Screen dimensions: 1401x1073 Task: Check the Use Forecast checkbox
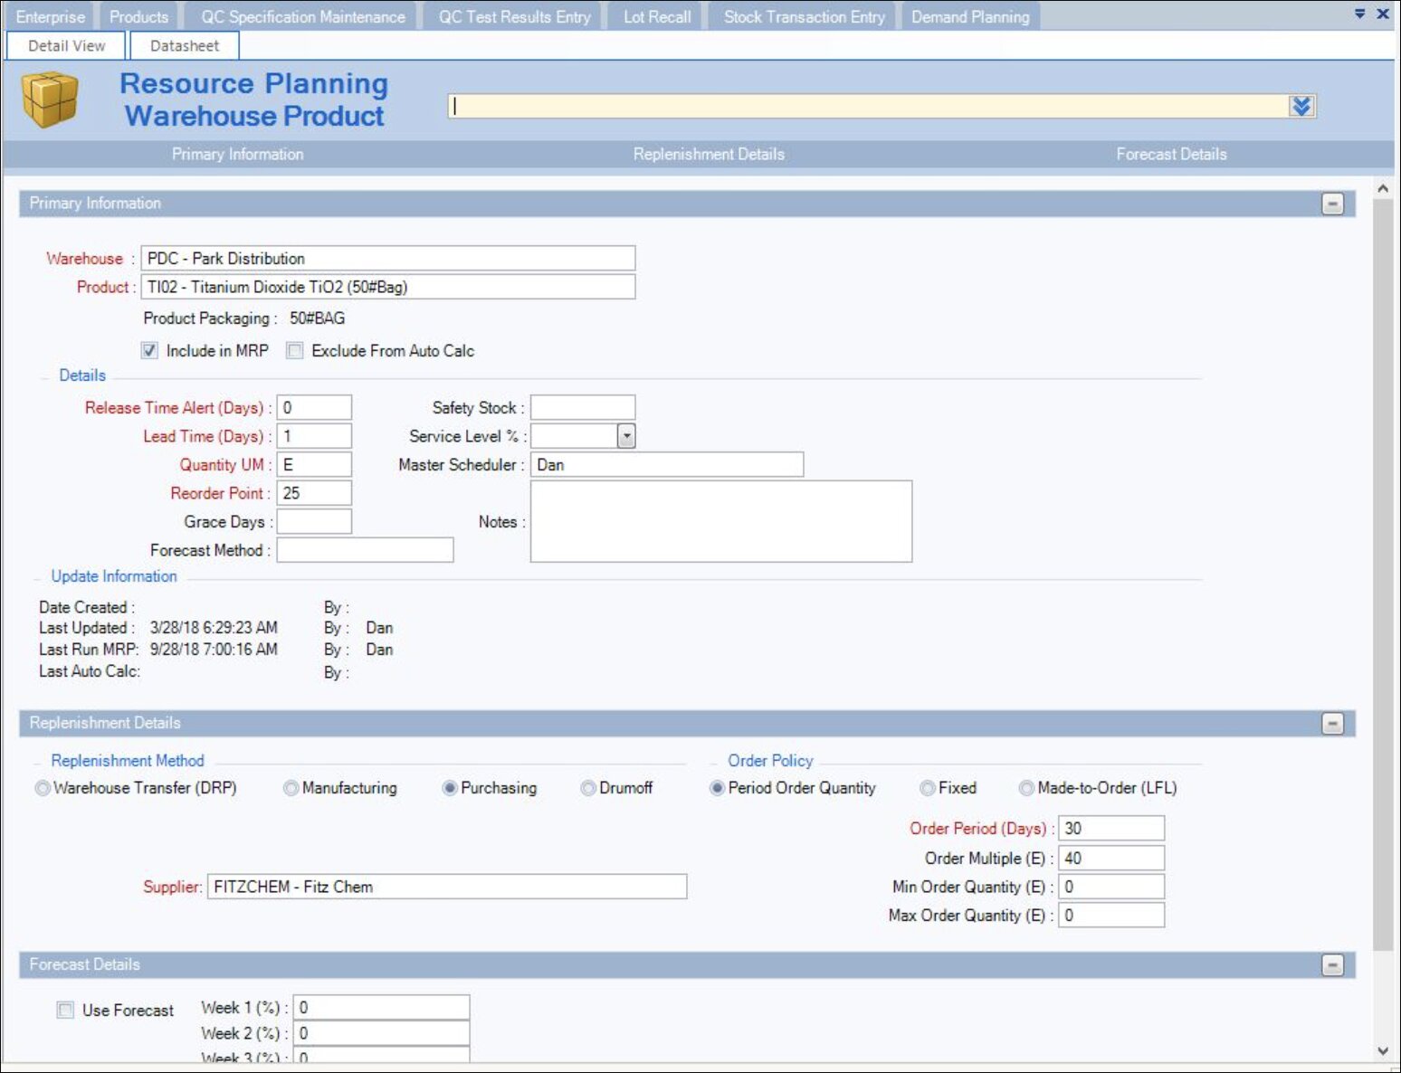66,1011
